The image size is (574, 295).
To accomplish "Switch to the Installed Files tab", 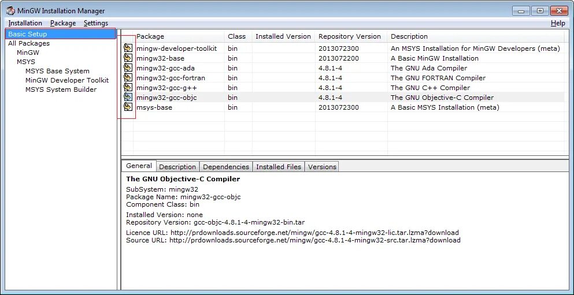I will [x=279, y=167].
